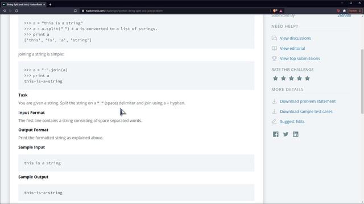
Task: Click the Suggest Edits pencil icon
Action: (274, 121)
